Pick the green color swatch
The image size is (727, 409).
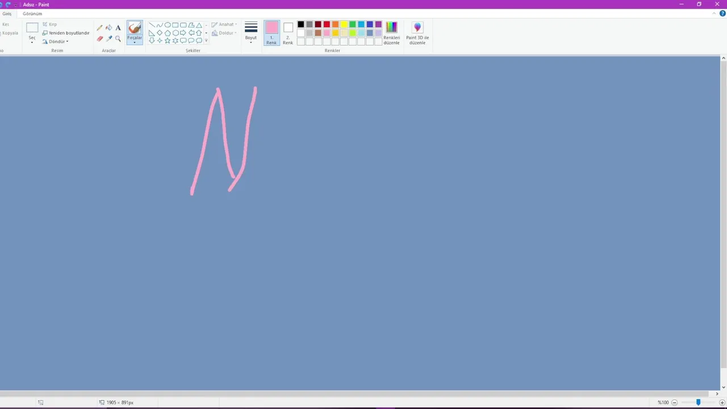tap(352, 24)
